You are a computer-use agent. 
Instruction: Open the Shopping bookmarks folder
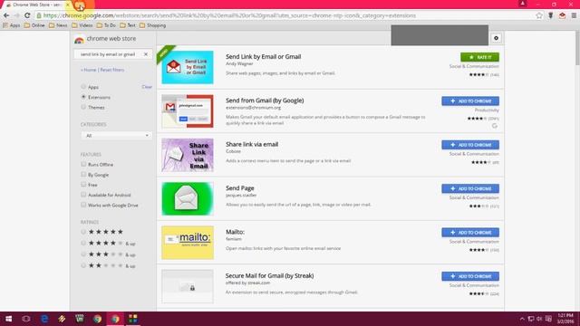pyautogui.click(x=152, y=25)
